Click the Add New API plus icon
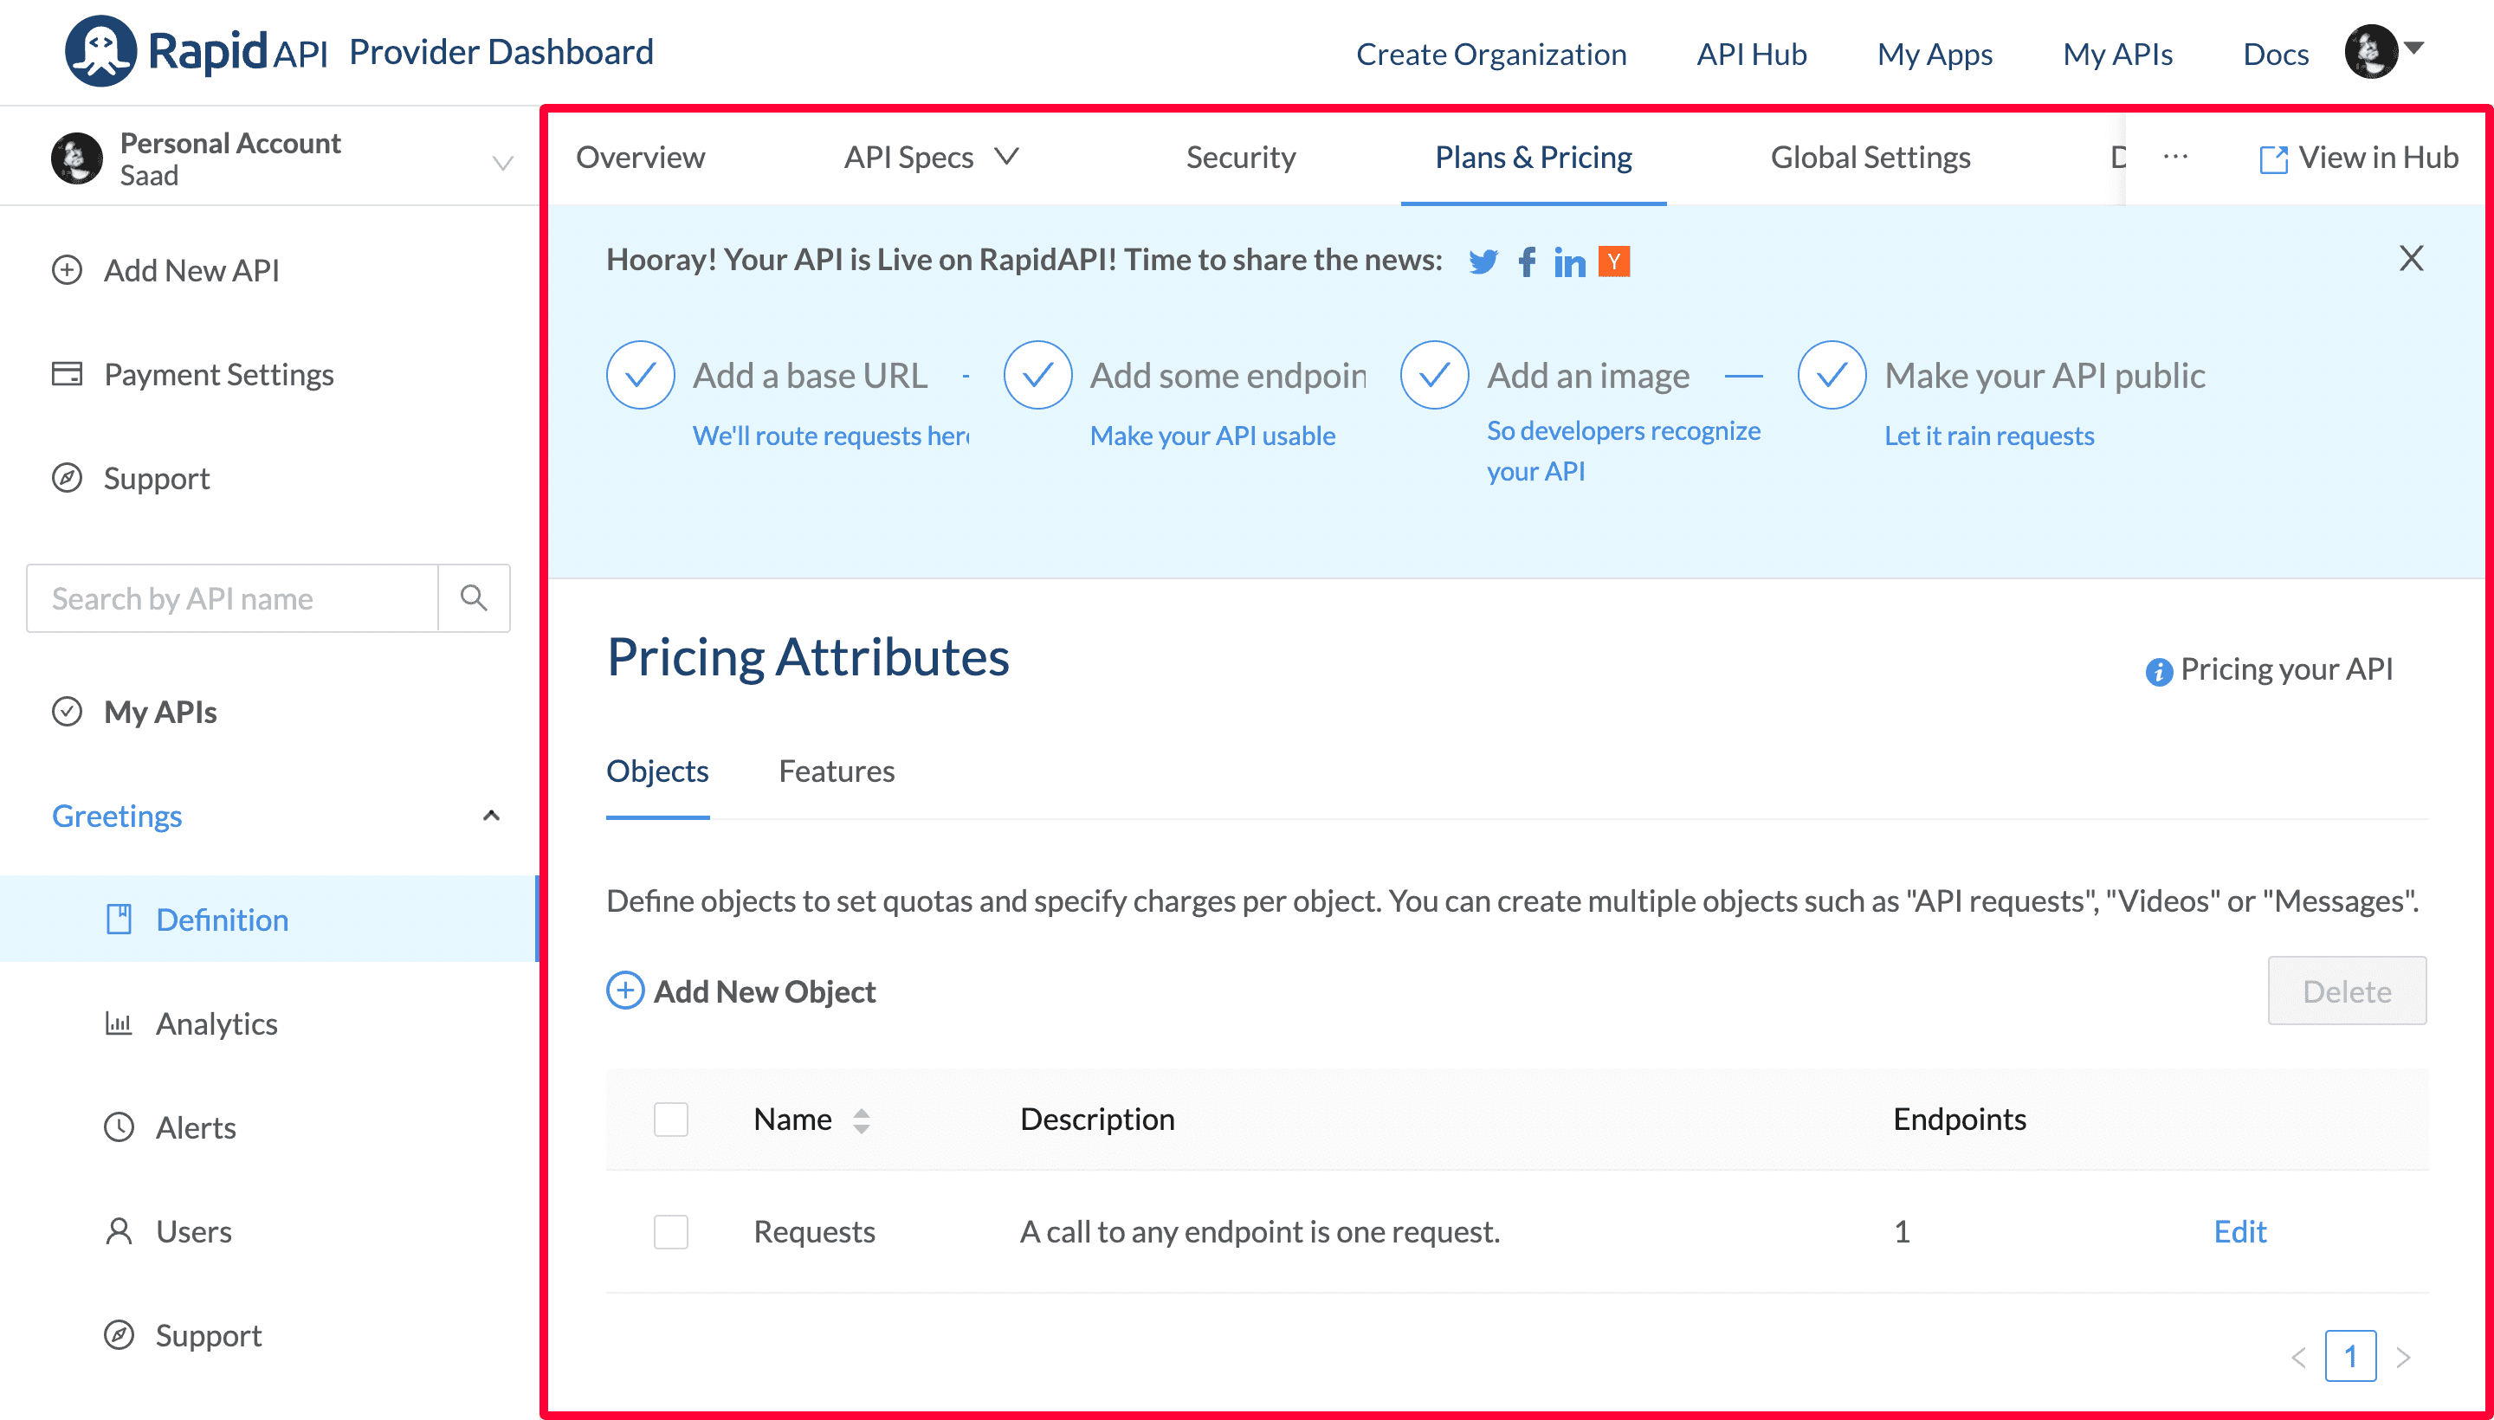The image size is (2494, 1420). tap(67, 270)
